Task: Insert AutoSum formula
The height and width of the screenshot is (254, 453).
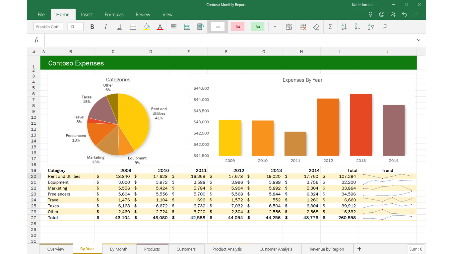Action: coord(330,26)
